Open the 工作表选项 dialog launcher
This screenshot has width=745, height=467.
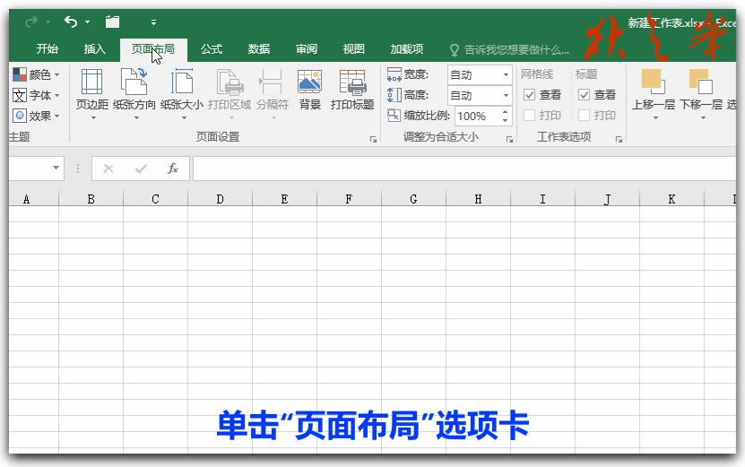point(619,139)
